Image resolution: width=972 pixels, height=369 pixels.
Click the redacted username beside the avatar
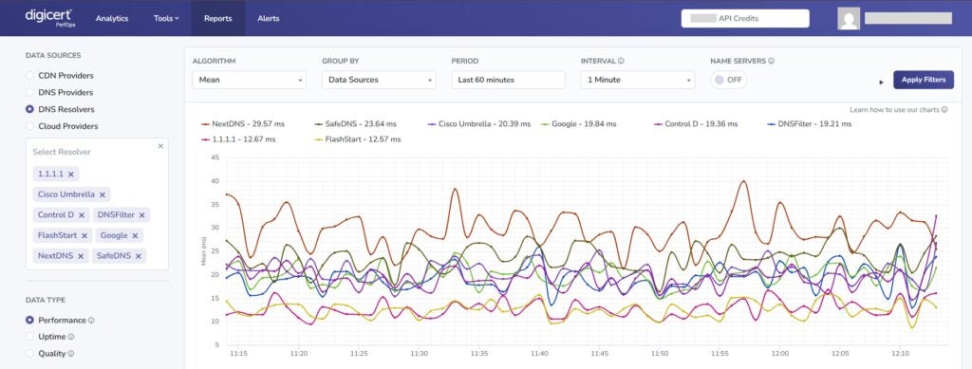[x=908, y=19]
